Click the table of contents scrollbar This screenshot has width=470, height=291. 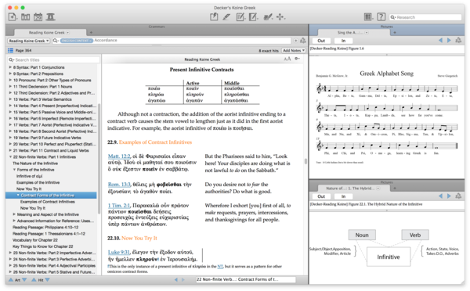(x=99, y=159)
